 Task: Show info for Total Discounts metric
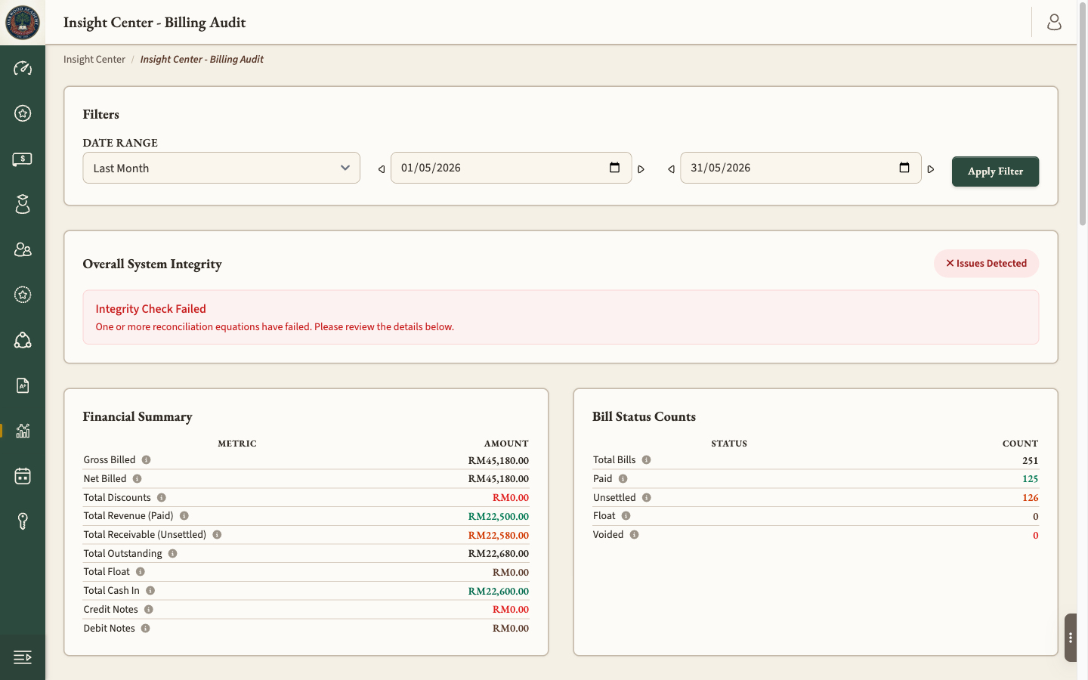(162, 498)
